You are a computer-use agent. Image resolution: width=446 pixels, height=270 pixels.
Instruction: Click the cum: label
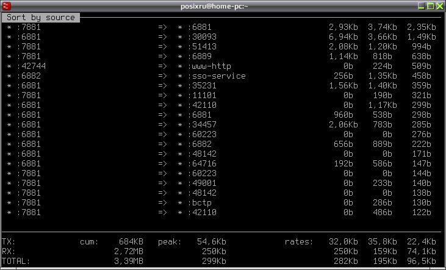(89, 242)
